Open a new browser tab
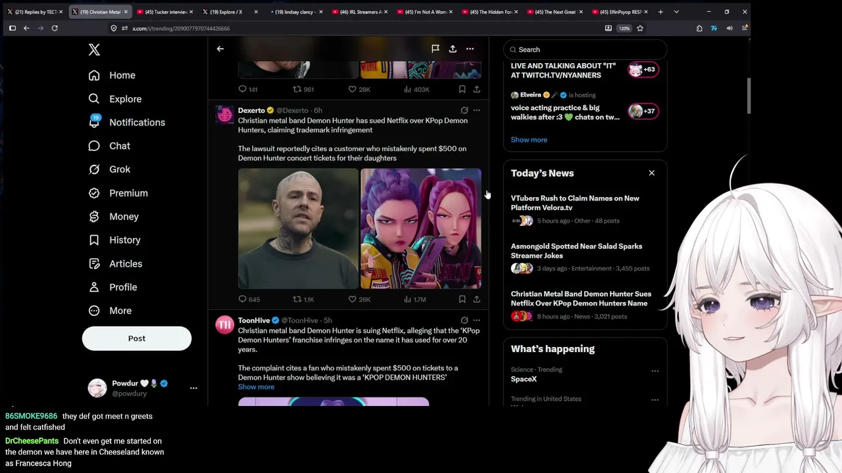 [x=660, y=12]
